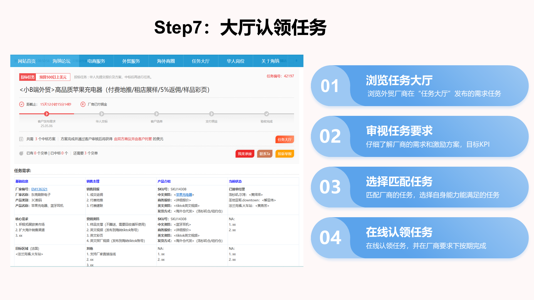
Task: Open the manufacturer ID link EM136321
Action: click(x=39, y=189)
